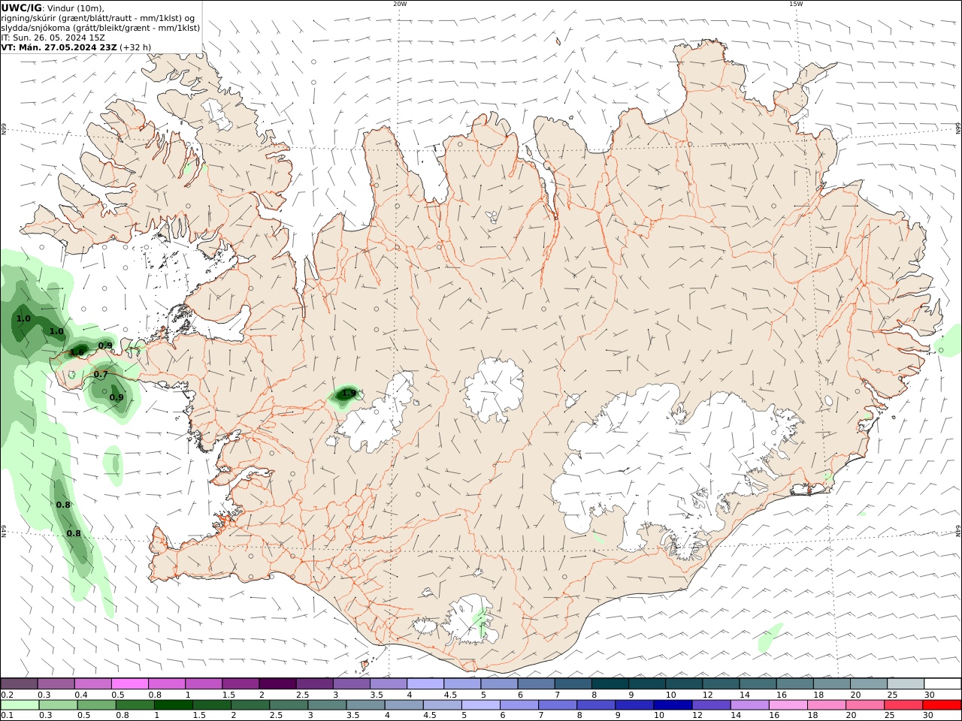The width and height of the screenshot is (962, 721).
Task: Select the 'rigning/skúrir (grænt/blátt/rautt' legend line
Action: point(98,18)
